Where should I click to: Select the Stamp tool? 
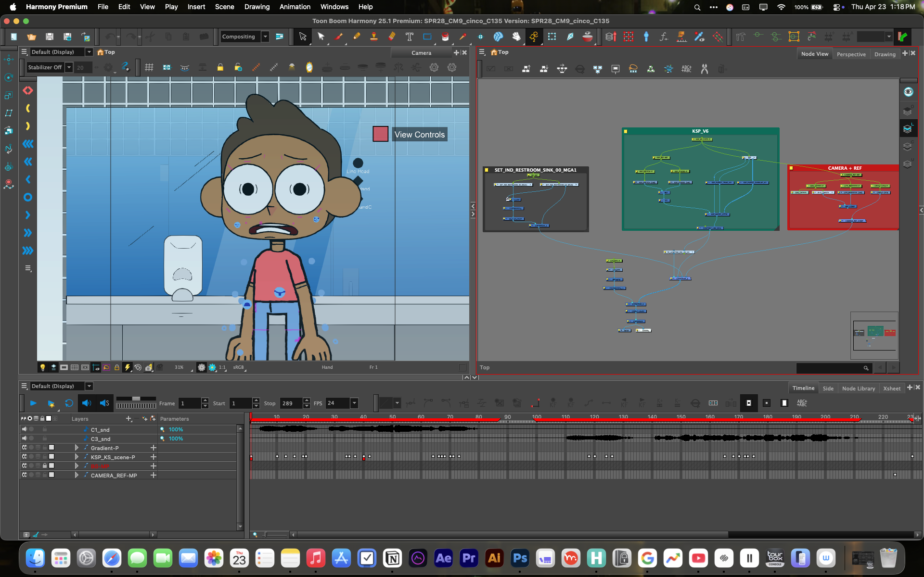(x=374, y=37)
